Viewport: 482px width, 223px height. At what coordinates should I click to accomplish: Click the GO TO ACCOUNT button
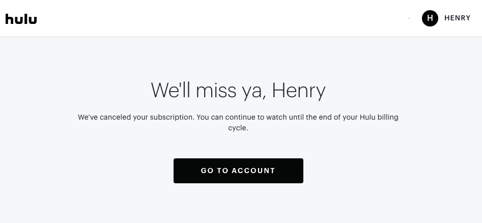[238, 171]
